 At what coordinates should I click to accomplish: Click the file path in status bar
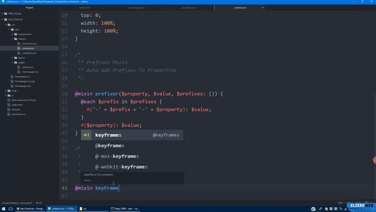[17, 203]
